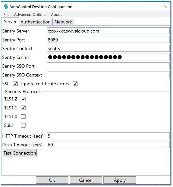173x187 pixels.
Task: Focus the Sentry Server input field
Action: click(x=108, y=31)
